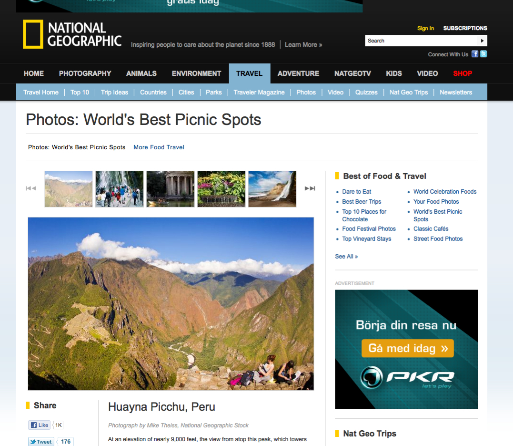Screen dimensions: 513x446
Task: Tweet this photo gallery
Action: [41, 441]
